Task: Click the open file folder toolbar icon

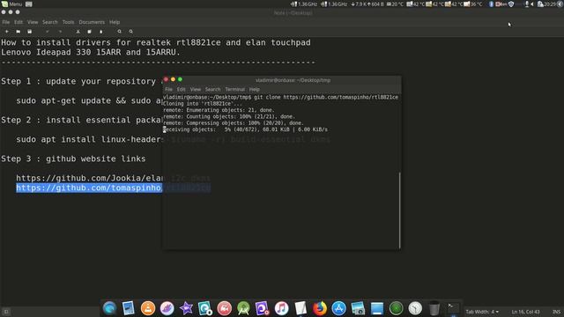Action: pyautogui.click(x=18, y=32)
